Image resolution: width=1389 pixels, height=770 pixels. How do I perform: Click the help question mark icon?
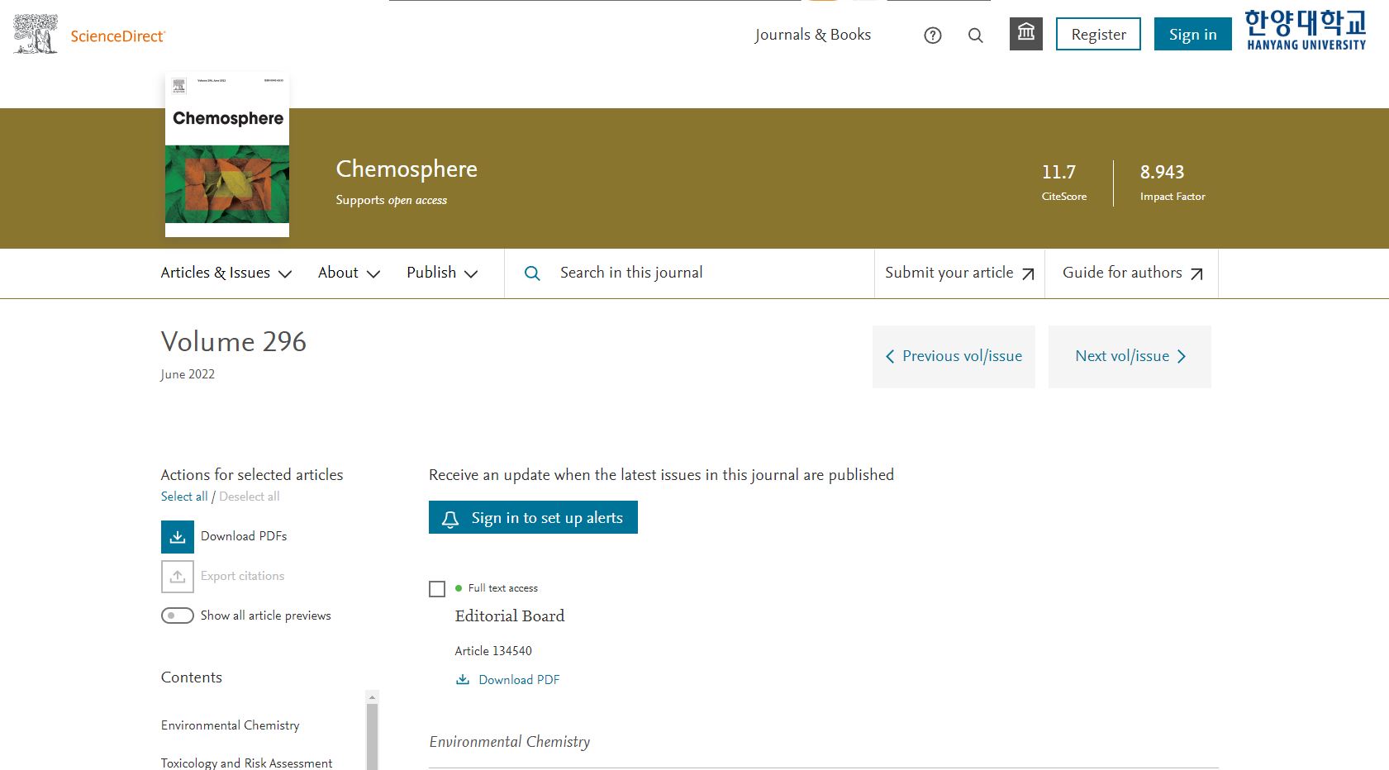[932, 36]
